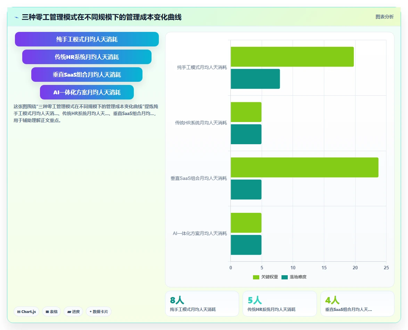
Task: Click the Chart.js tag
Action: 26,312
